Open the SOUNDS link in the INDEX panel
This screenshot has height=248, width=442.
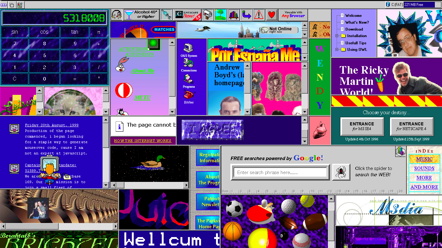424,168
